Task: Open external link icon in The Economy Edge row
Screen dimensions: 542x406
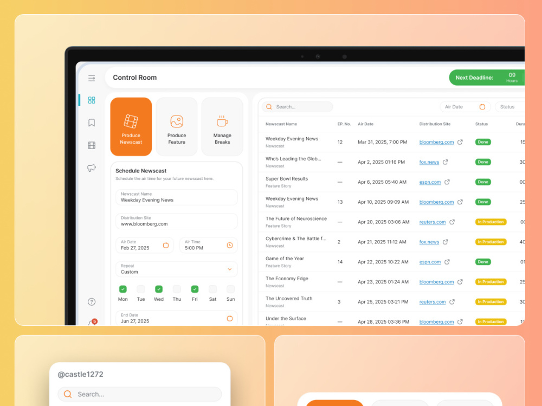Action: 460,282
